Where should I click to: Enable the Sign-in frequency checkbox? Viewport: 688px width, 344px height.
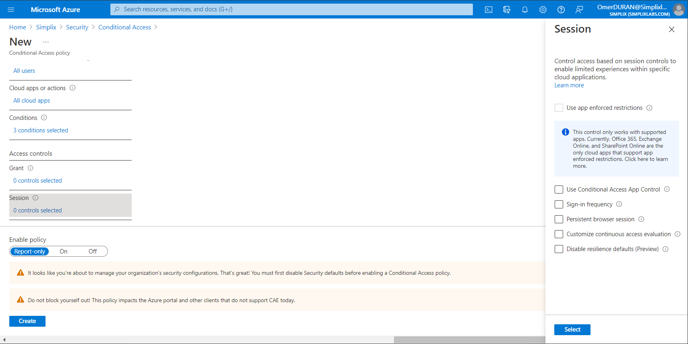[559, 204]
